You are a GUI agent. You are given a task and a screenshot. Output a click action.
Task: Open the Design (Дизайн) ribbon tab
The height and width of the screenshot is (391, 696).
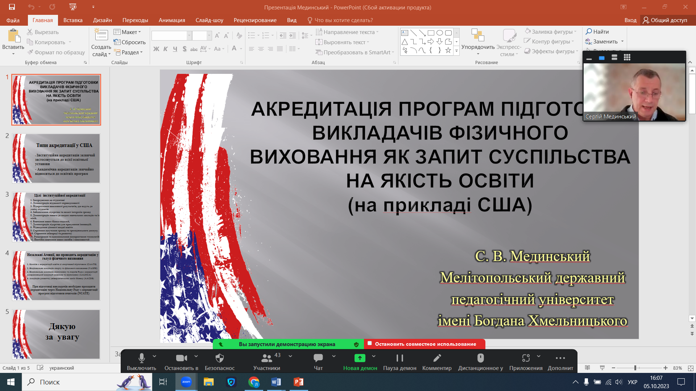[x=102, y=20]
